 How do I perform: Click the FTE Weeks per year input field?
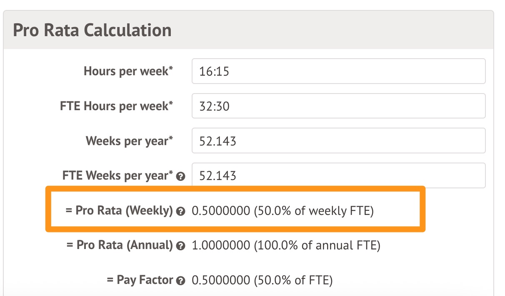click(x=338, y=175)
